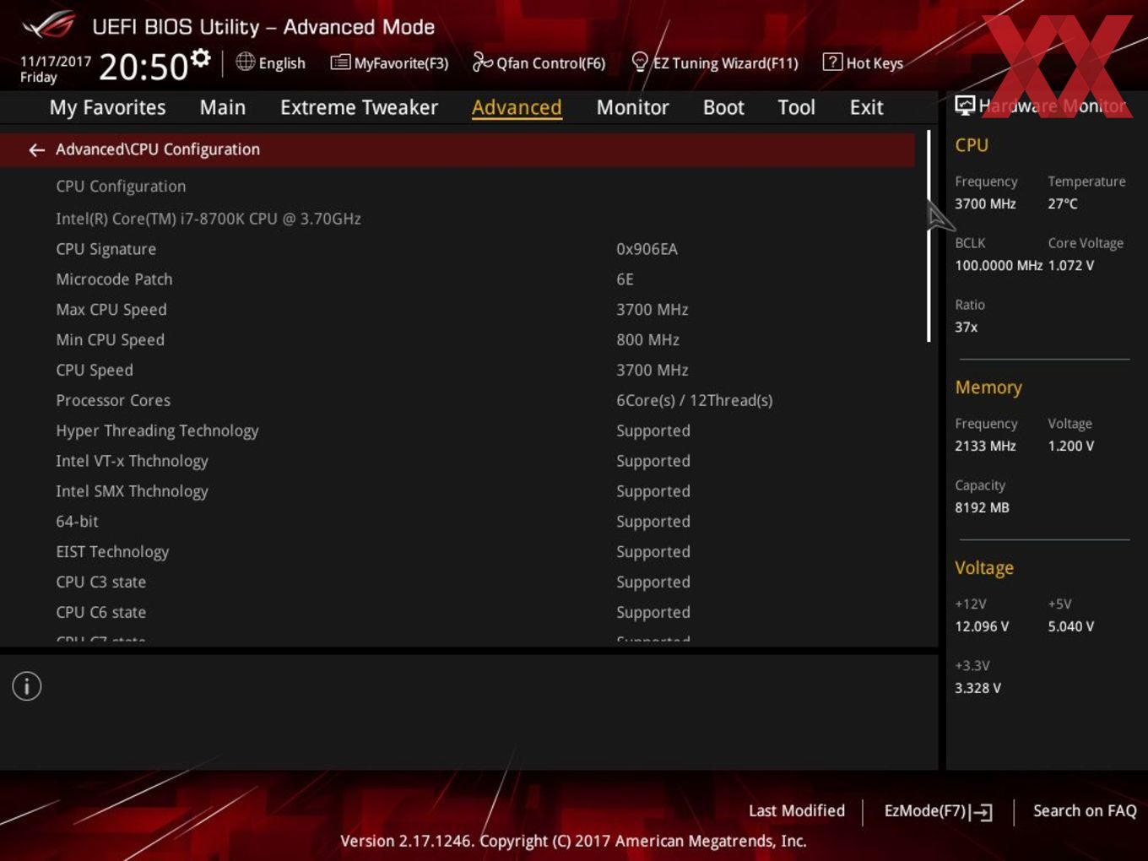Click the info circle icon in help pane
Screen dimensions: 1148x861
[27, 686]
